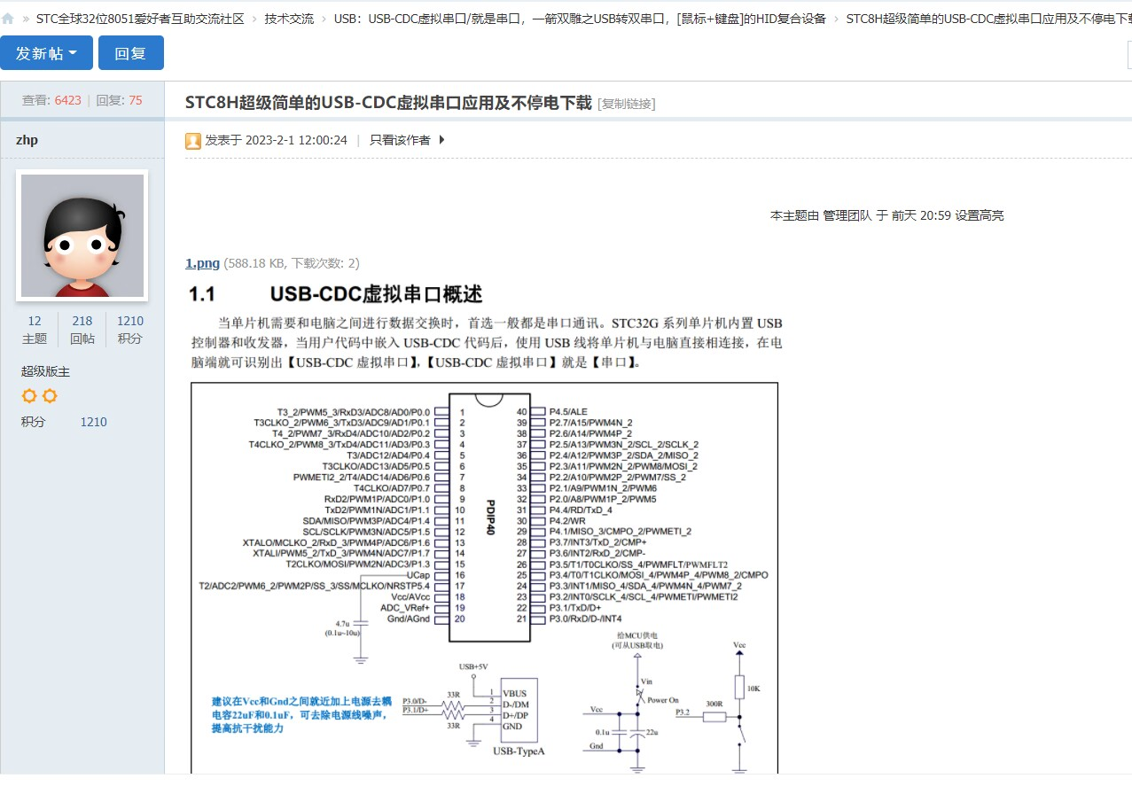Select 只看该作者 filter link
The height and width of the screenshot is (794, 1132).
(x=400, y=140)
